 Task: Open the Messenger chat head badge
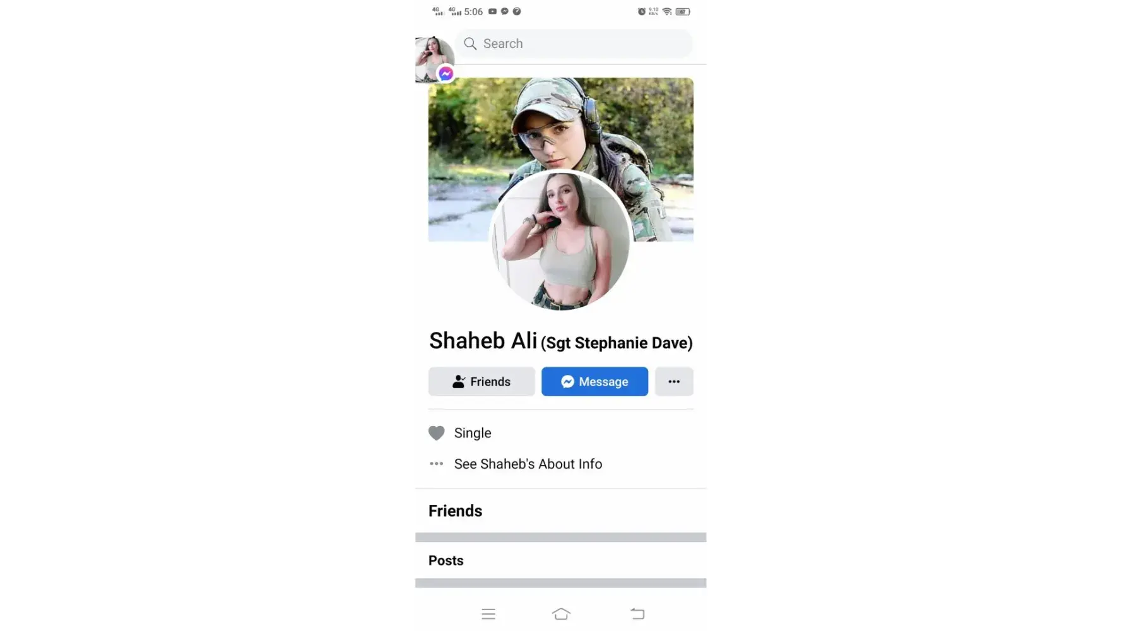coord(446,74)
